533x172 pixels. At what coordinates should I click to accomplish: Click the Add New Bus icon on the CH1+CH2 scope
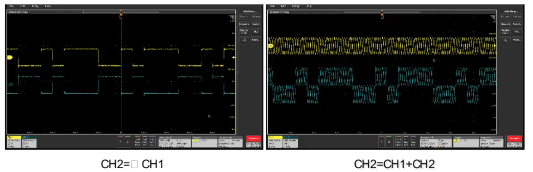[x=414, y=142]
